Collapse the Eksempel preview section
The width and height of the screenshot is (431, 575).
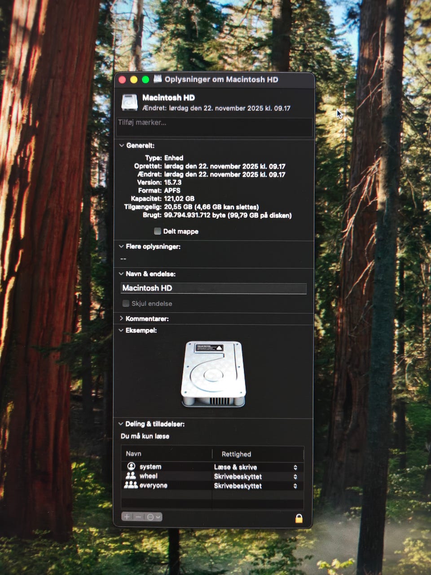(x=121, y=330)
